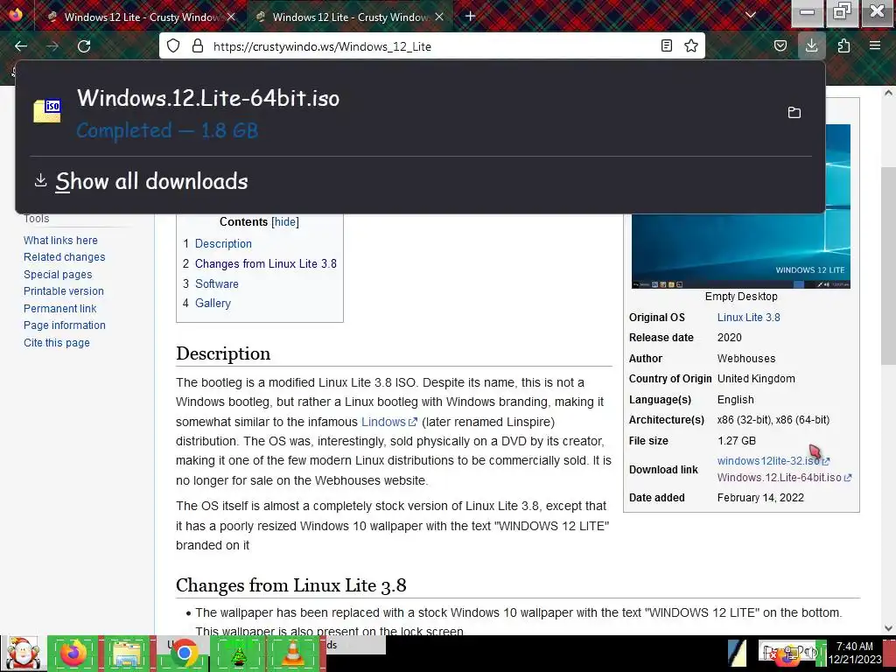Open Firefox from the taskbar

click(x=73, y=653)
